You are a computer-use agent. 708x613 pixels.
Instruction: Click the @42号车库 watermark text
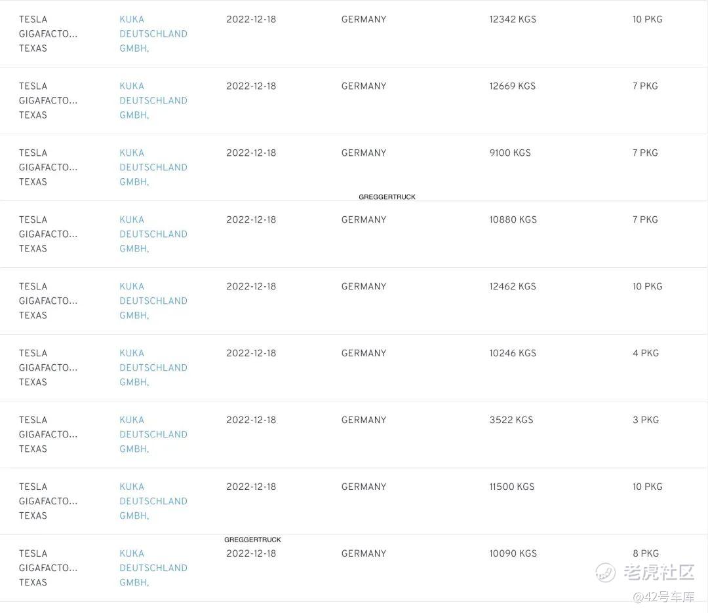click(x=663, y=597)
